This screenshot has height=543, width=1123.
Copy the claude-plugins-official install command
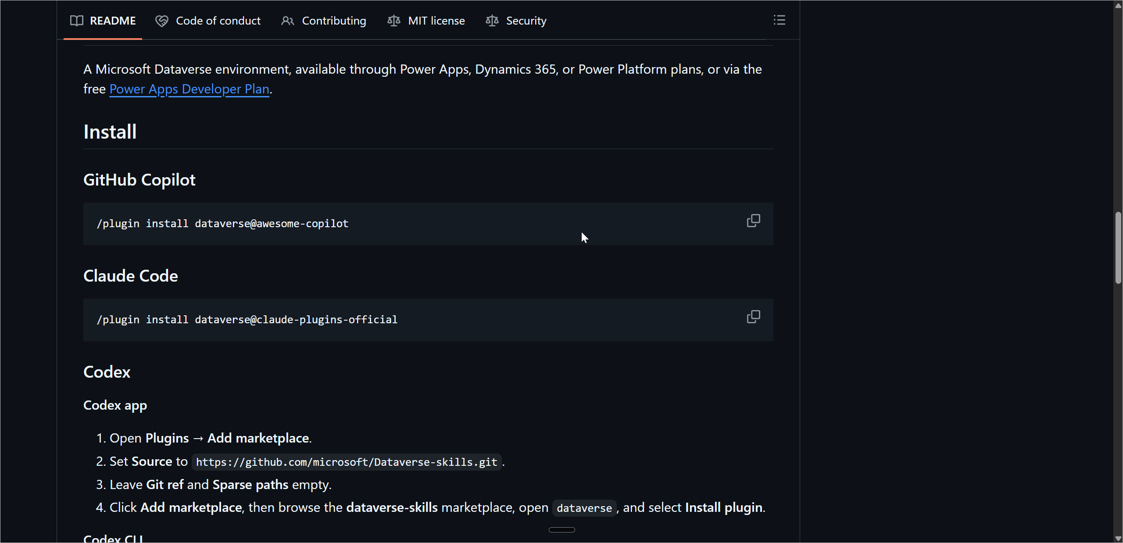click(753, 317)
